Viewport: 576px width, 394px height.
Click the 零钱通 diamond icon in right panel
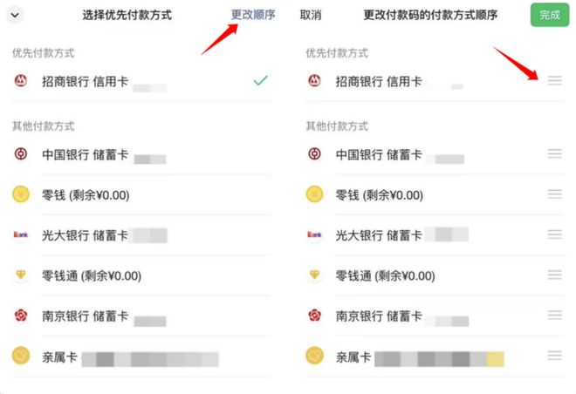coord(314,275)
